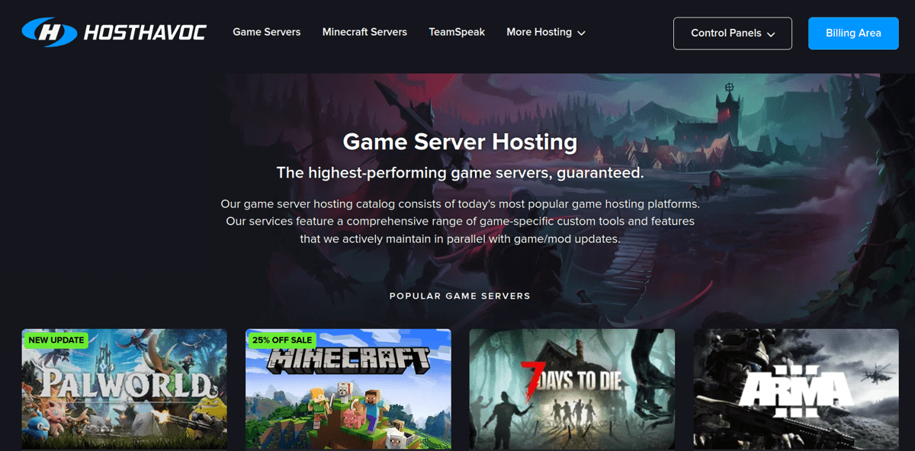Screen dimensions: 915x451
Task: Go to the TeamSpeak page
Action: click(457, 32)
